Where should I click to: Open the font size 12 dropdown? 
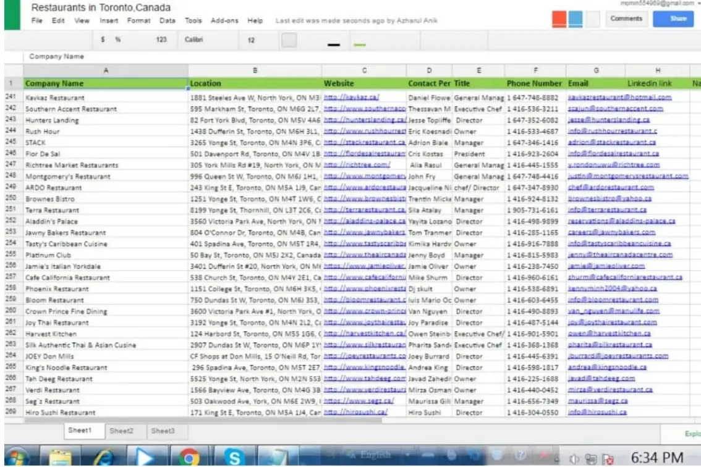251,40
